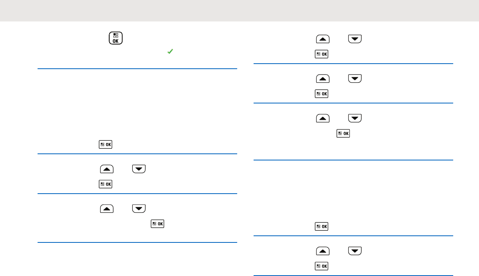Click the third up arrow in right column
Viewport: 479px width, 276px height.
[x=323, y=118]
